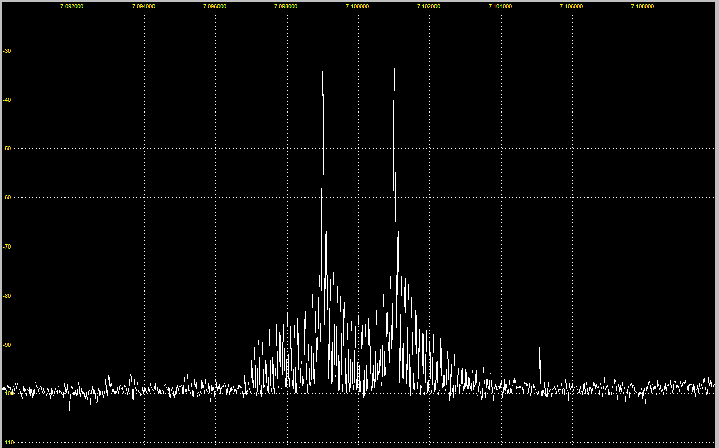Click the 7.108000 frequency label
This screenshot has height=448, width=719.
pos(642,7)
